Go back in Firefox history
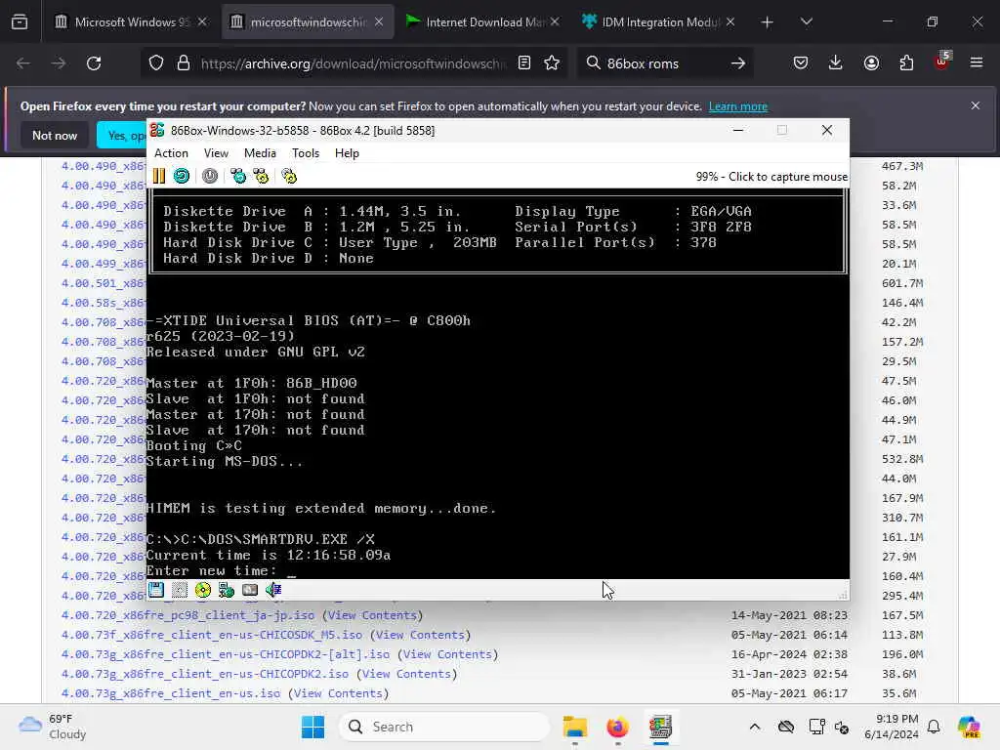 click(x=23, y=63)
